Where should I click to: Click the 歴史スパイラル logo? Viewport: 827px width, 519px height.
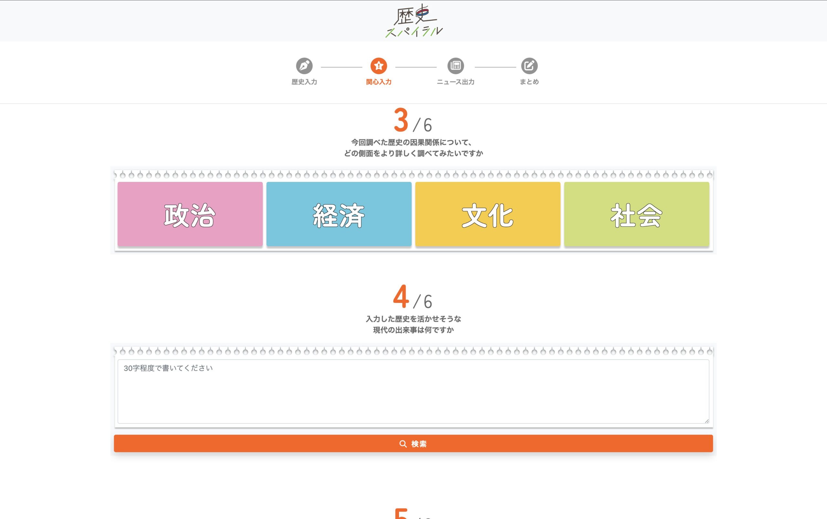click(x=414, y=21)
